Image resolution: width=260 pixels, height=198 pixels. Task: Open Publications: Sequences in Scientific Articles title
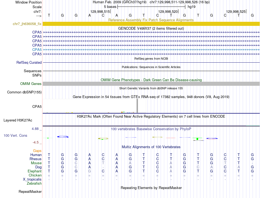pos(151,67)
